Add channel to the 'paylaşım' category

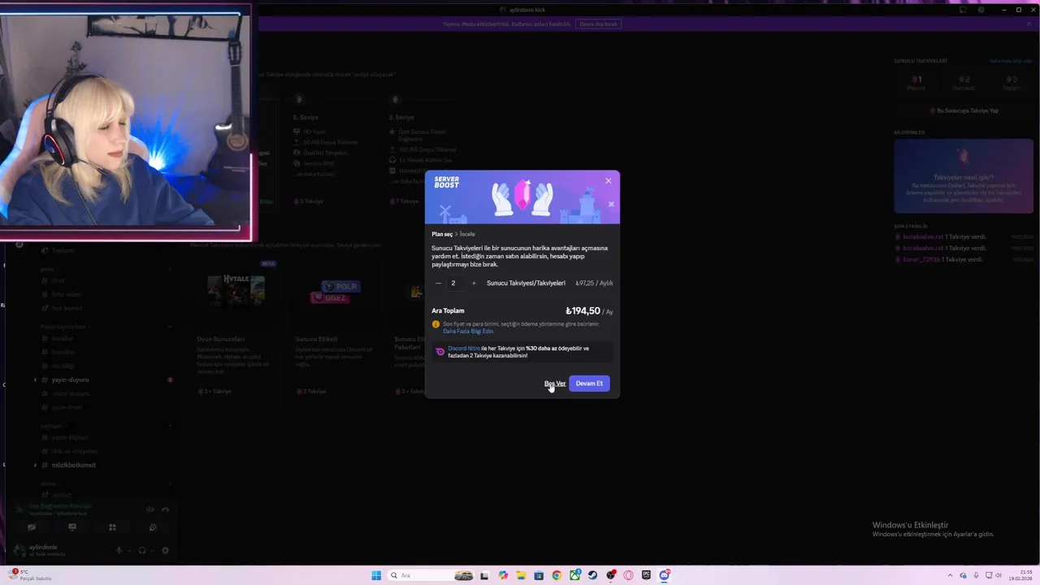tap(170, 426)
